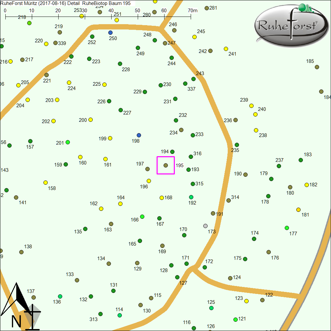Select the dark green tree 194 marker
This screenshot has height=331, width=331.
[172, 152]
